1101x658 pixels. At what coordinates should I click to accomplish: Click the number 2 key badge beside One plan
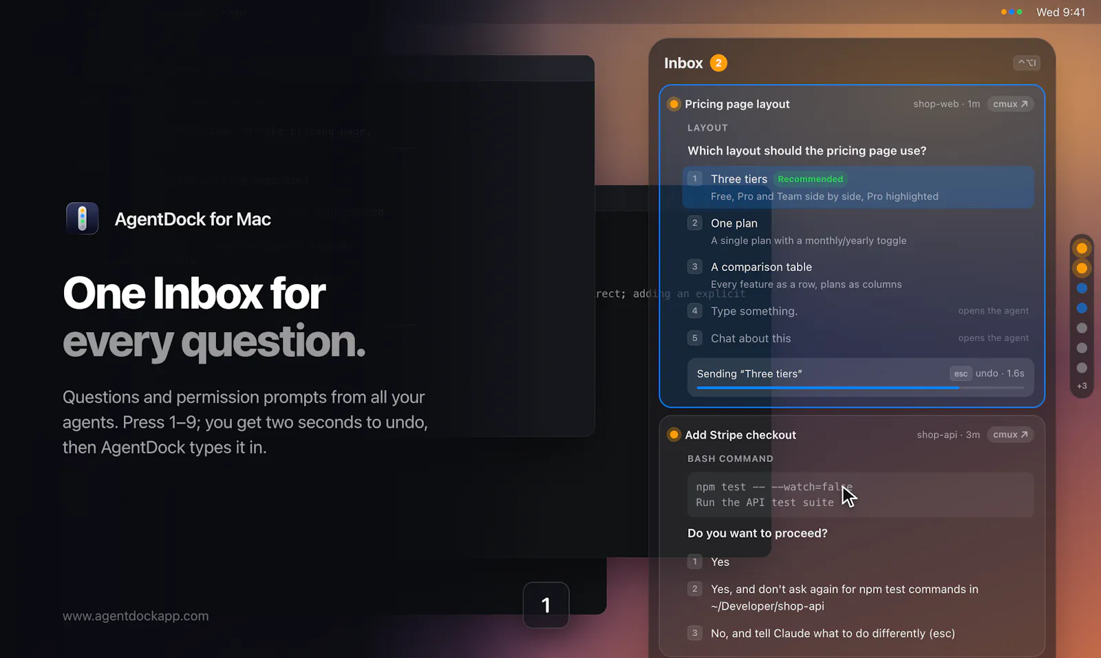[695, 223]
